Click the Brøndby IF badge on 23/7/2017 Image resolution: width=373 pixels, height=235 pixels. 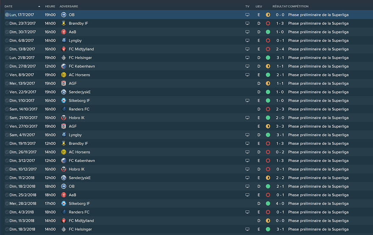tap(64, 23)
